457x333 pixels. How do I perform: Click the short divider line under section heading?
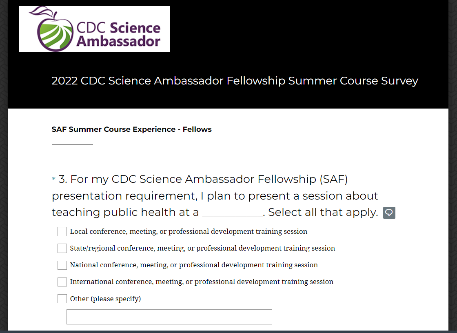coord(72,144)
